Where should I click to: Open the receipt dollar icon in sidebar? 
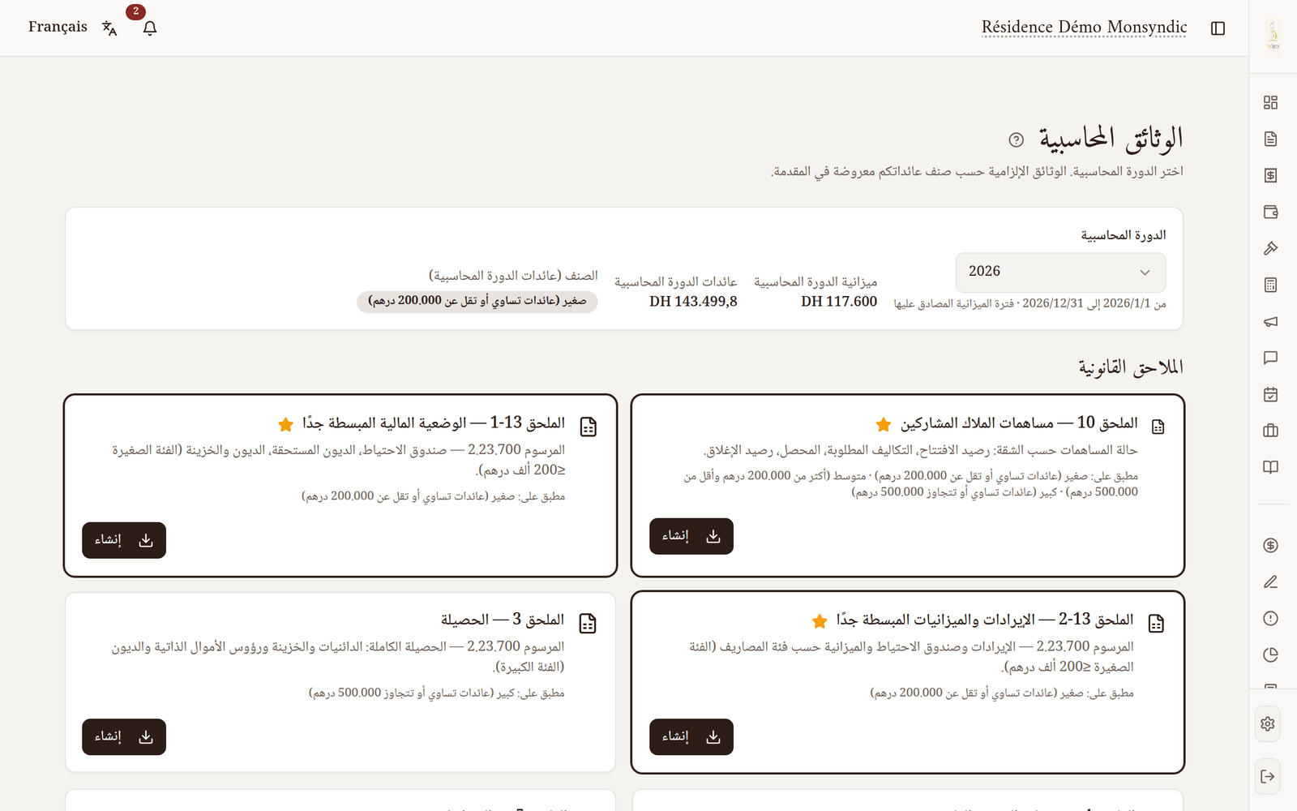click(1270, 175)
